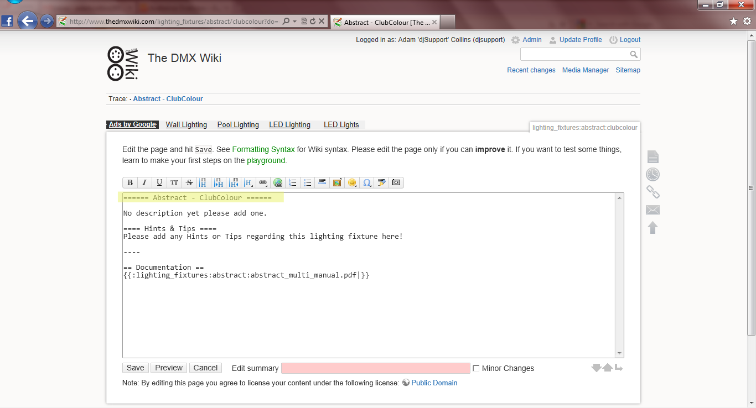Go forward with the browser forward arrow
Screen dimensions: 756x408
(x=47, y=22)
